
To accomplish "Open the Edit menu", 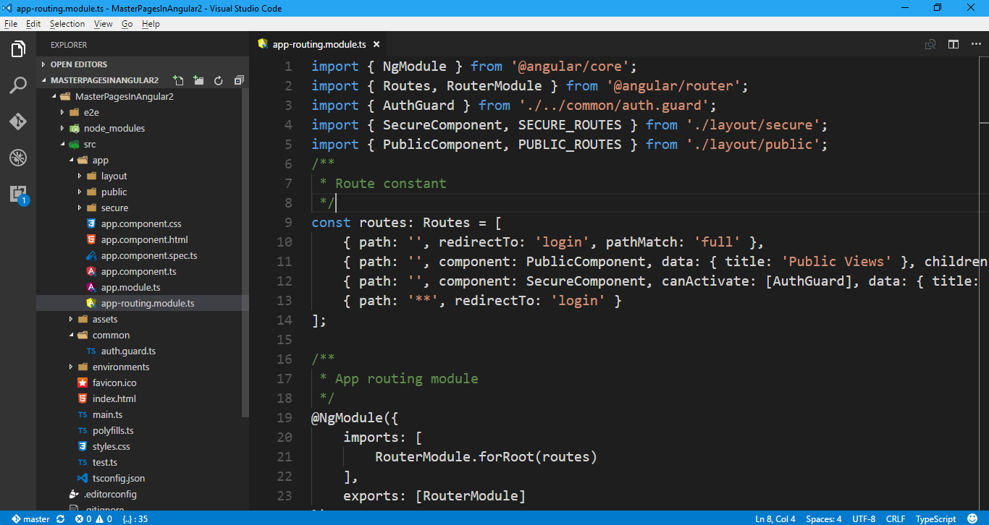I will 33,24.
